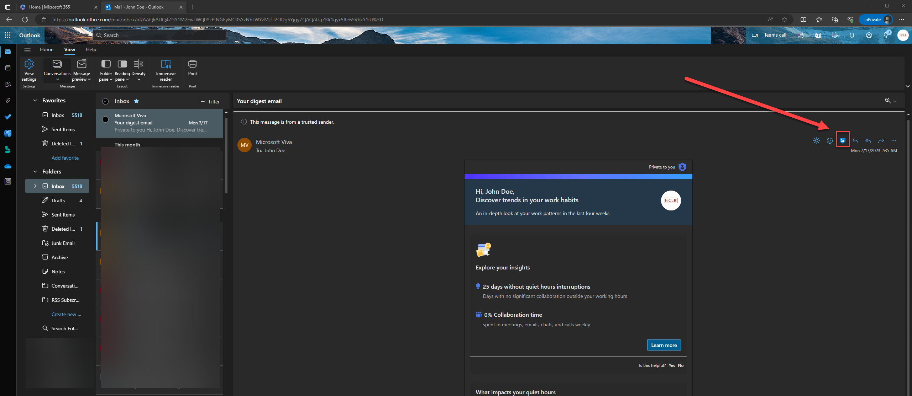The width and height of the screenshot is (912, 396).
Task: Toggle Inbox favorite star
Action: (136, 101)
